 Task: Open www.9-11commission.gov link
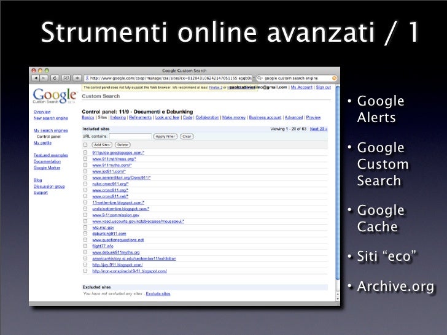(x=115, y=215)
